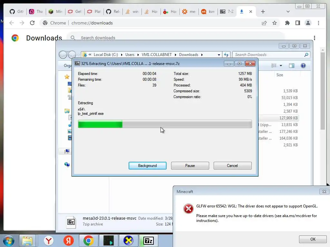
Task: Switch to the kvm ask tab
Action: tap(208, 12)
